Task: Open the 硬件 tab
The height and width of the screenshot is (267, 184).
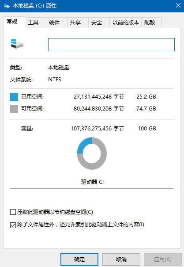Action: (57, 22)
